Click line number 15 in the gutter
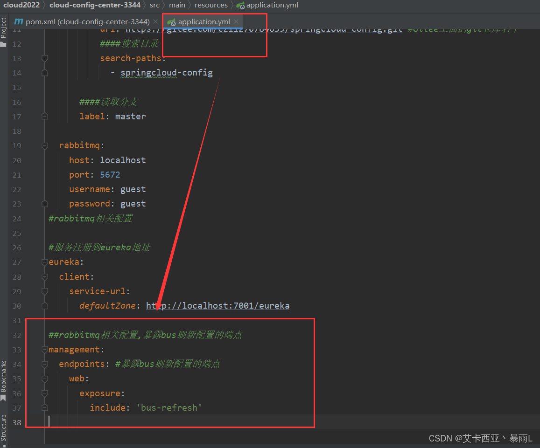 (x=16, y=87)
